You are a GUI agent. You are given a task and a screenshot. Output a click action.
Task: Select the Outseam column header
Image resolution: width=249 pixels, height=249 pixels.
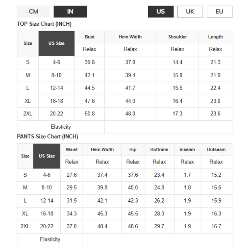[216, 150]
